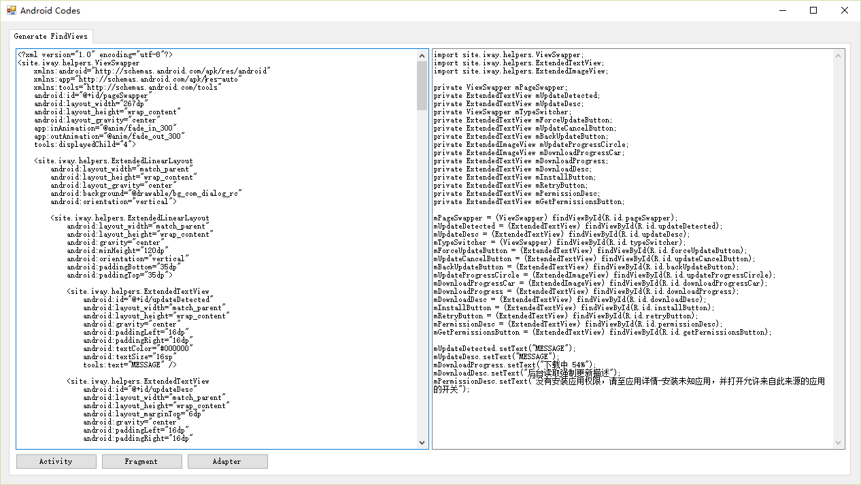Click the mGetPermissionsButton findViewById assignment line

click(603, 332)
